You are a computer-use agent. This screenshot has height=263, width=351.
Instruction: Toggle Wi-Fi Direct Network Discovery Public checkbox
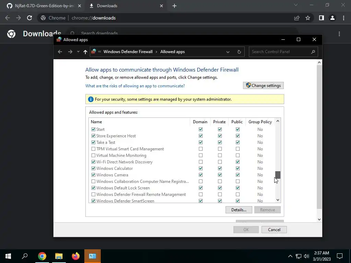coord(238,162)
